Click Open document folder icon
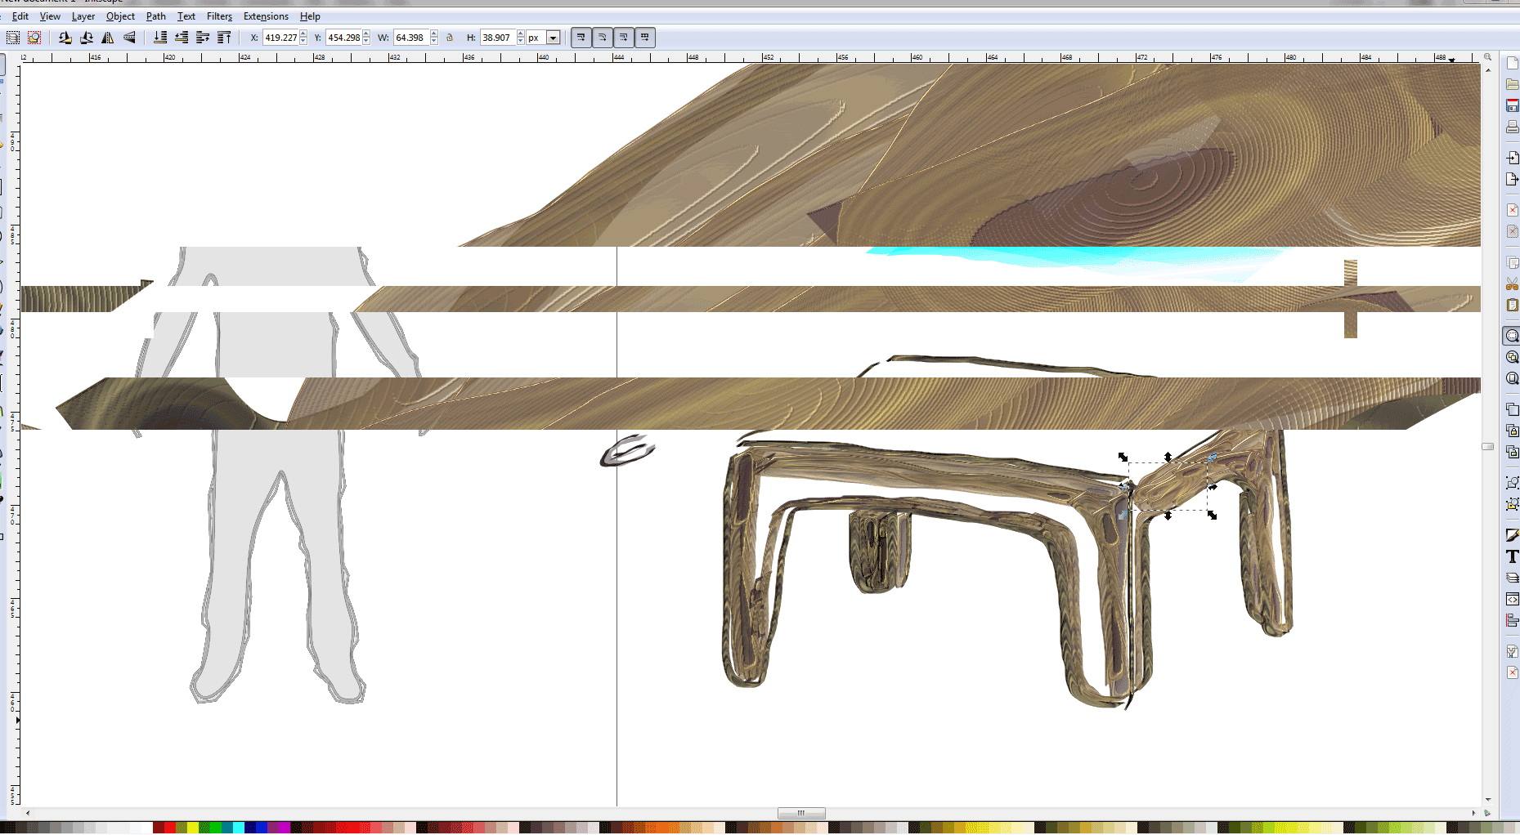The image size is (1520, 835). 1512,84
